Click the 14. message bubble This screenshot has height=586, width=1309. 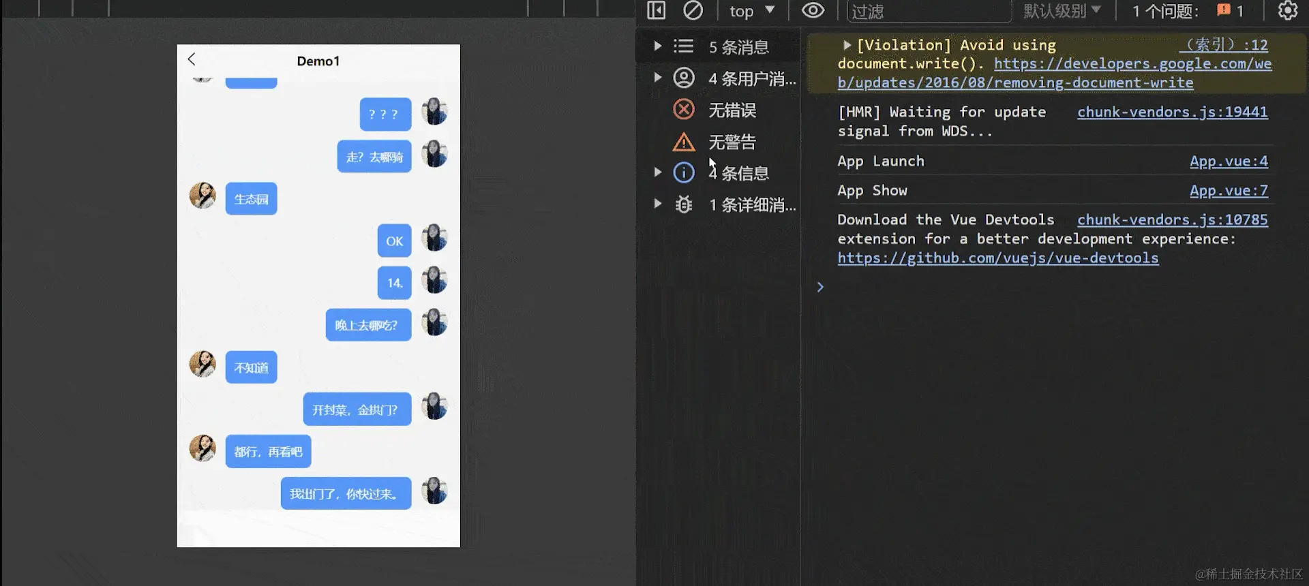(x=394, y=283)
